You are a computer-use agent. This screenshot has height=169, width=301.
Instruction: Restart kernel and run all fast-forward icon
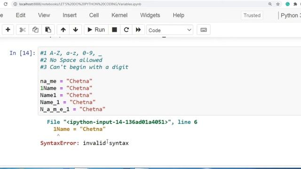(x=138, y=30)
